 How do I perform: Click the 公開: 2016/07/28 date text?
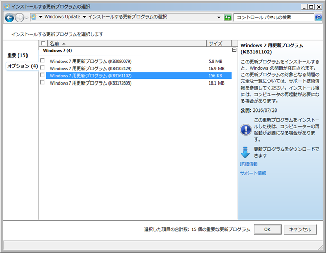coord(259,110)
